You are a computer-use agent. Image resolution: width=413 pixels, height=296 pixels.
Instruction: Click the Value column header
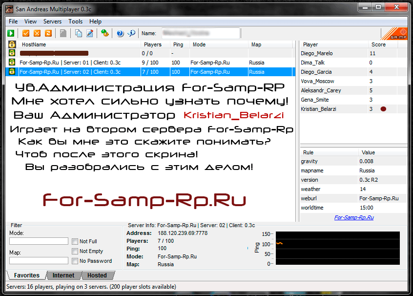(383, 152)
